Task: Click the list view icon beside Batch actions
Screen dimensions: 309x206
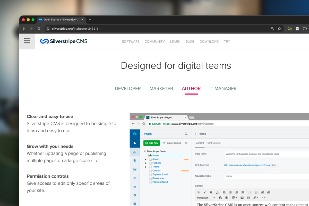Action: (x=186, y=143)
